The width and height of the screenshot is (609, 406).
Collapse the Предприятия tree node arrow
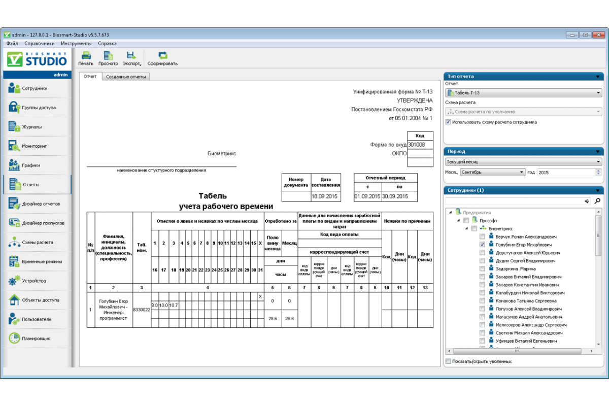pos(450,213)
